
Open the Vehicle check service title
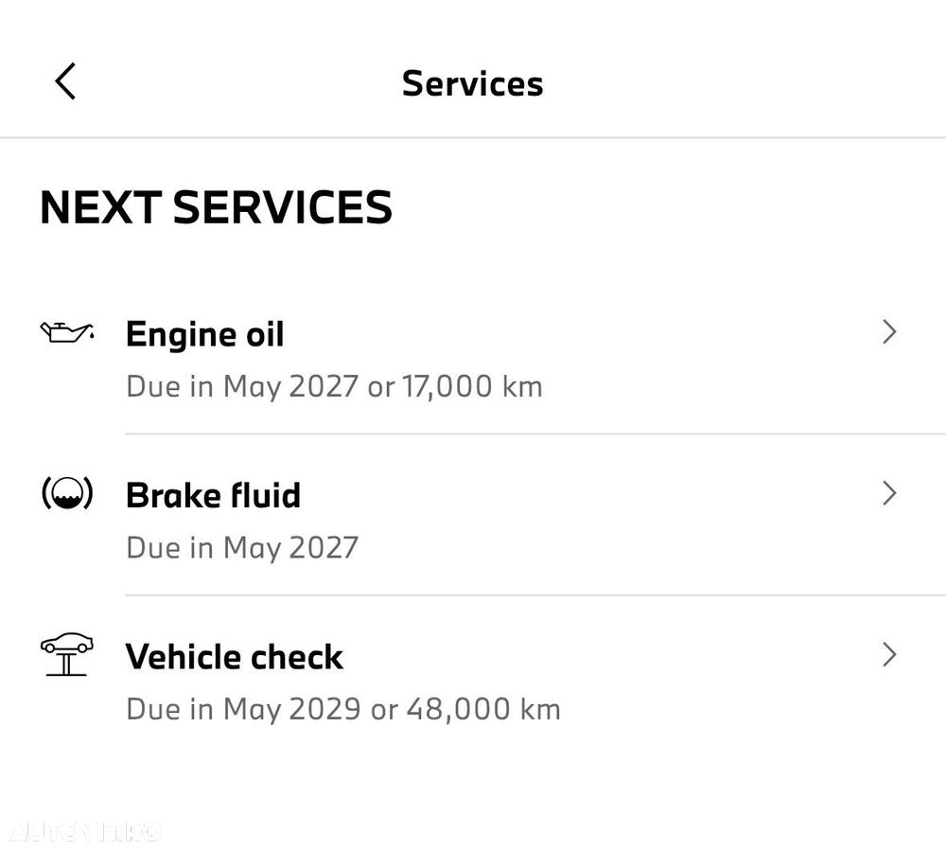[234, 657]
